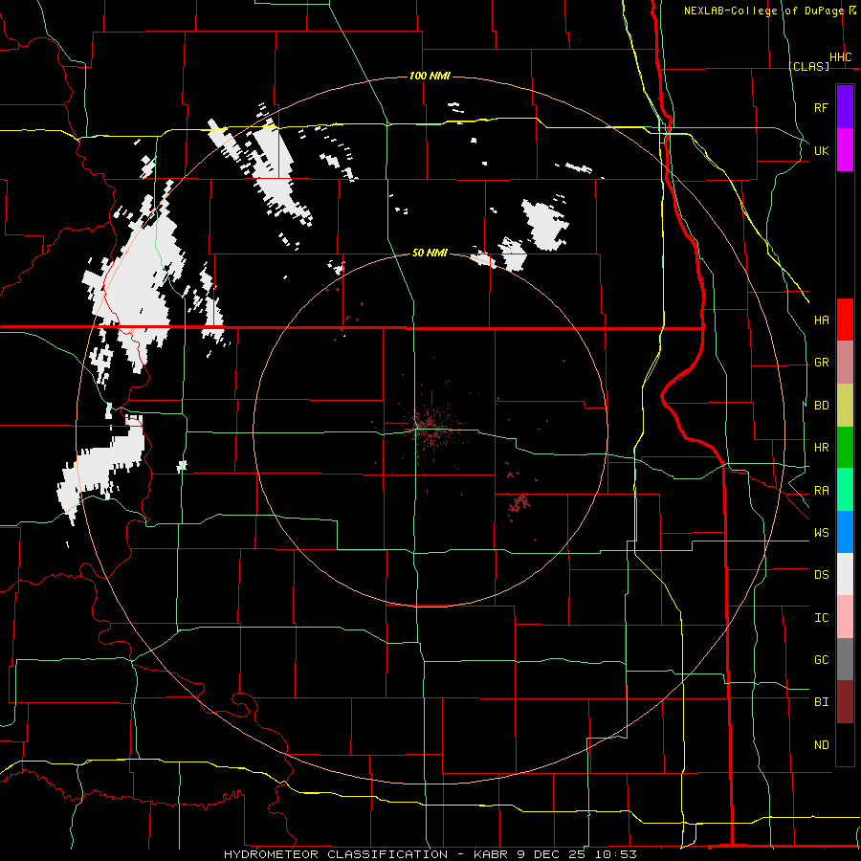Click the Hydrometeor Classification KABR title text
This screenshot has width=861, height=861.
click(x=430, y=854)
